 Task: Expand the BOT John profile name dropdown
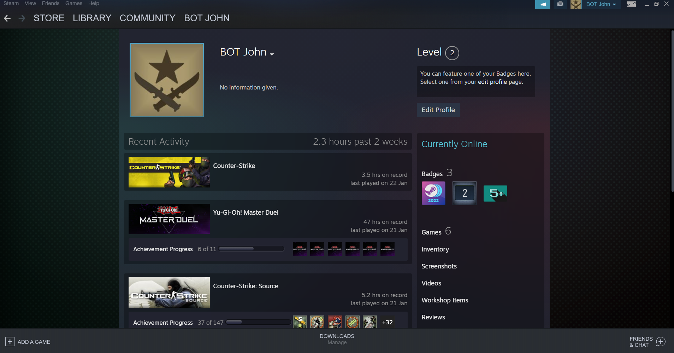pyautogui.click(x=272, y=54)
